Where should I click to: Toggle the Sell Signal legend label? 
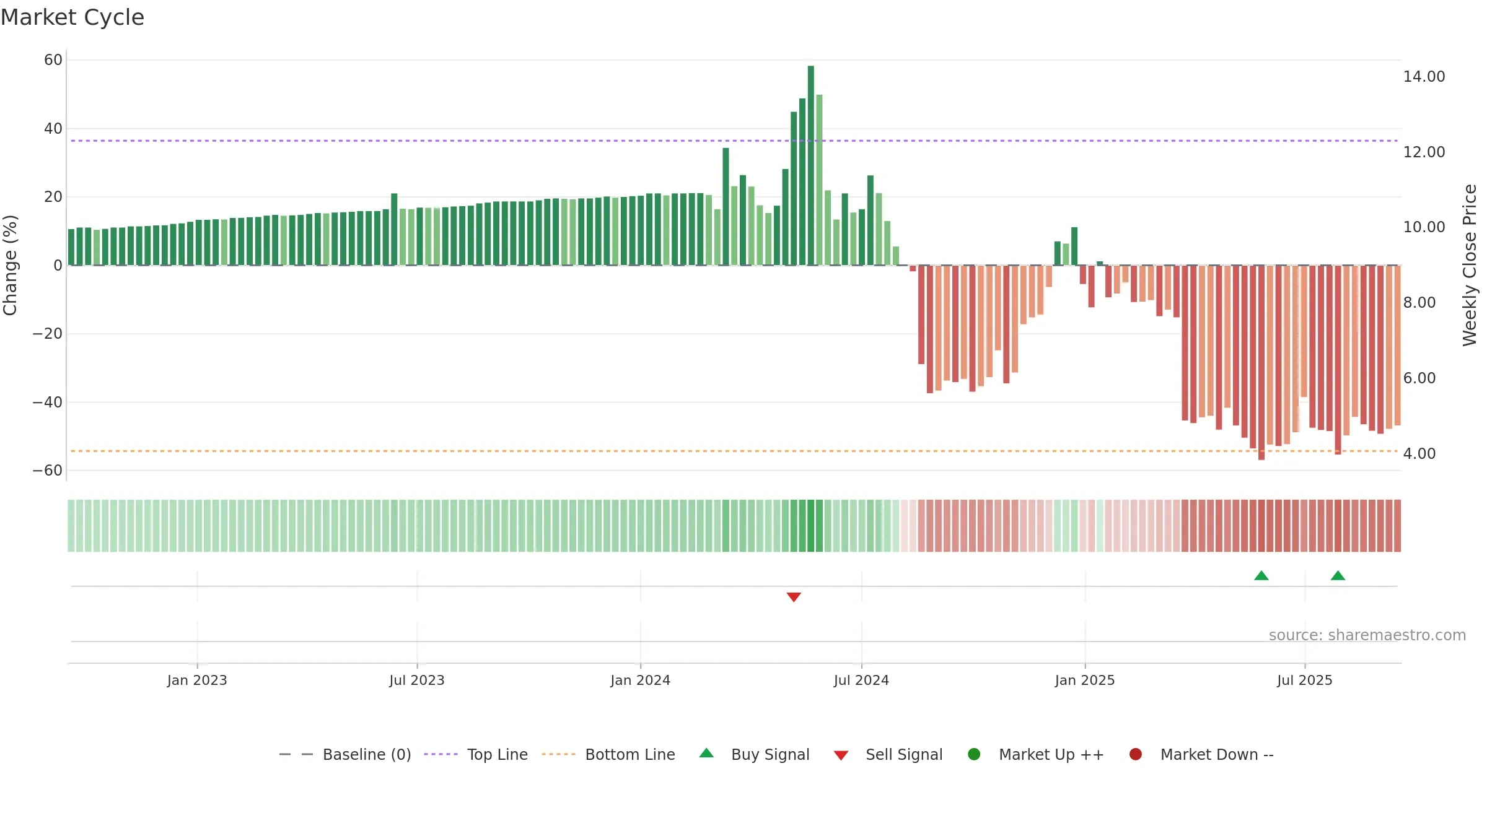pos(904,754)
